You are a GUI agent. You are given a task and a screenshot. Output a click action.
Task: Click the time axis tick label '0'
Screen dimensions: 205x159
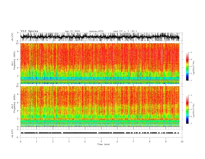click(x=20, y=142)
